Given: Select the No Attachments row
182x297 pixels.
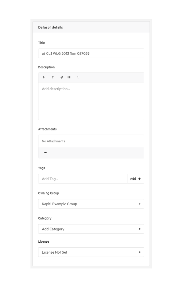Looking at the screenshot, I should coord(91,141).
